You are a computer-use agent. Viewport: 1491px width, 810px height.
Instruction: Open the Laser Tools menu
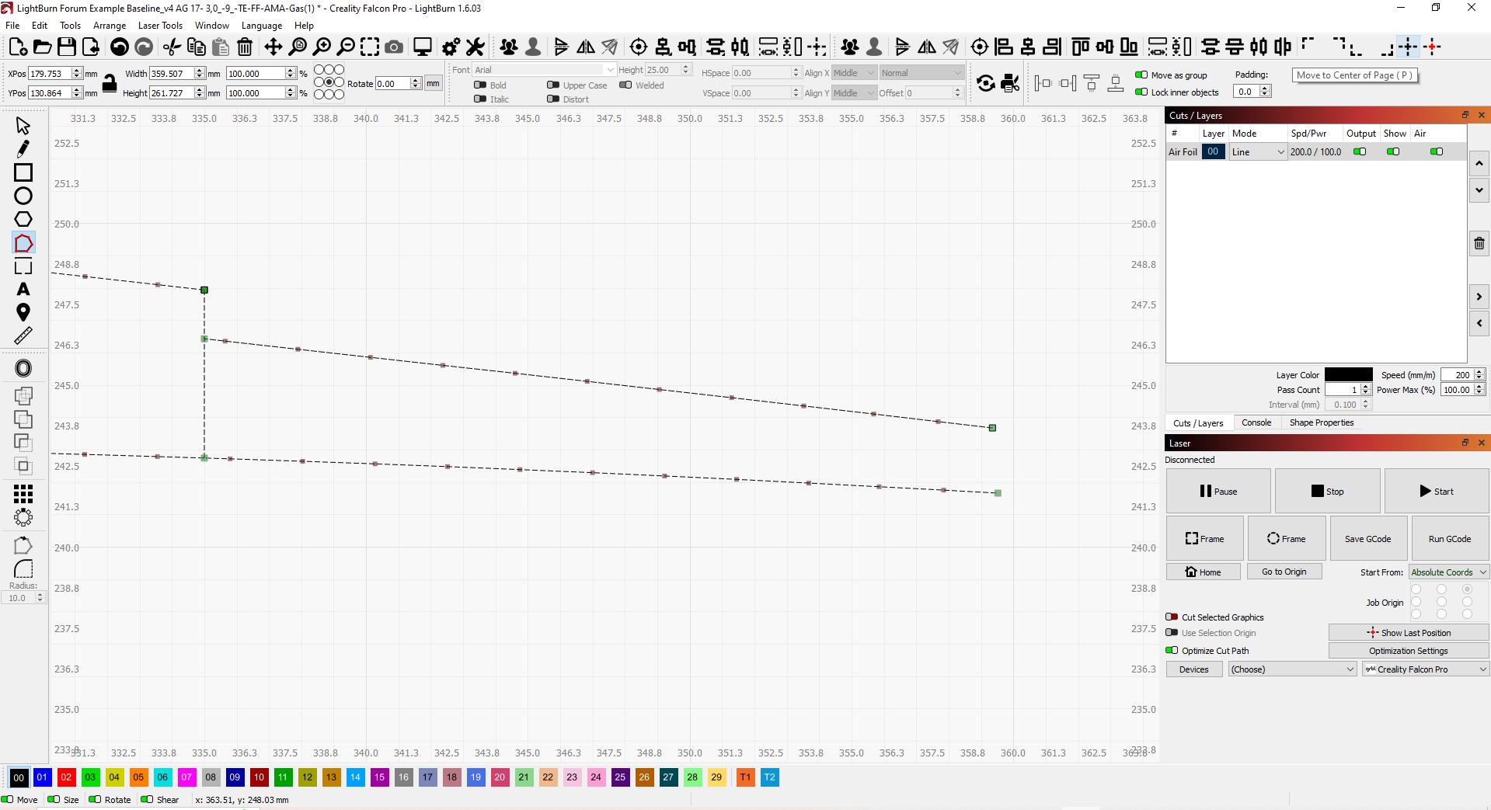click(160, 26)
